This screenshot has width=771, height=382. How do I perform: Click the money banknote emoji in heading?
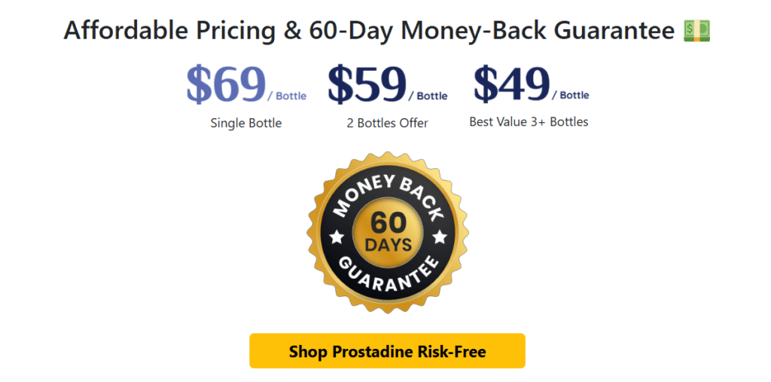click(696, 31)
